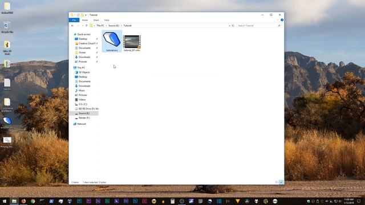Select This PC in navigation pane
Image resolution: width=365 pixels, height=205 pixels.
click(81, 68)
